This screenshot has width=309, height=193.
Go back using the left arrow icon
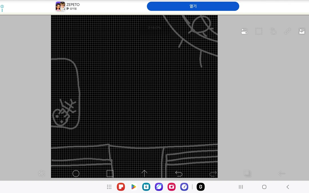point(282,173)
